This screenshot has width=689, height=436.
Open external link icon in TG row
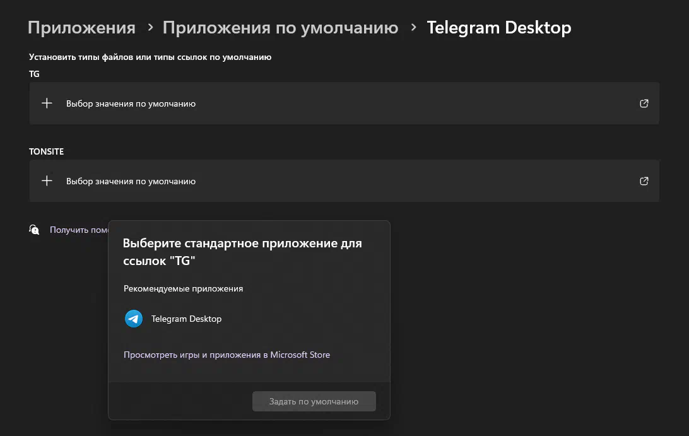tap(644, 103)
